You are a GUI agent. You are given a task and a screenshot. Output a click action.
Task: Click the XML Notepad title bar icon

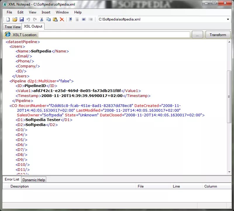point(5,4)
